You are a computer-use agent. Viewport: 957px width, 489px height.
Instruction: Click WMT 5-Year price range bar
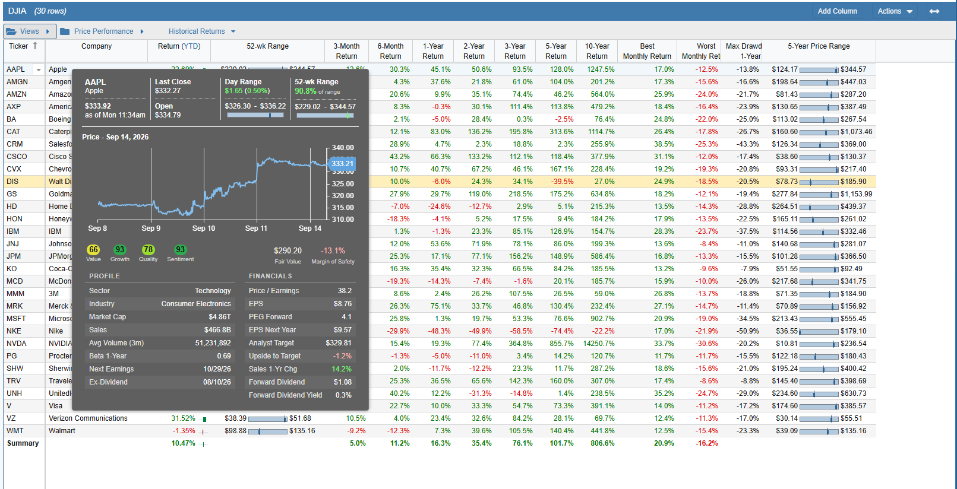[819, 431]
